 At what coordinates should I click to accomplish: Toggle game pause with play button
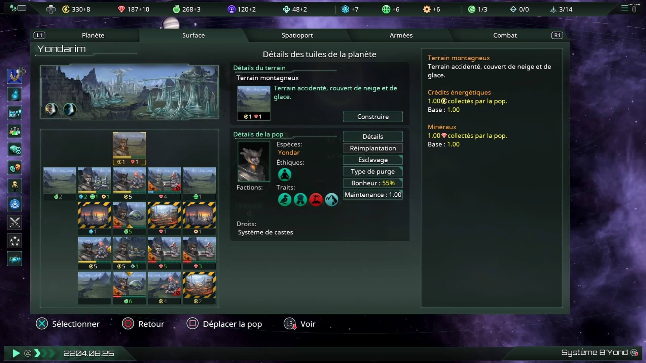coord(16,353)
